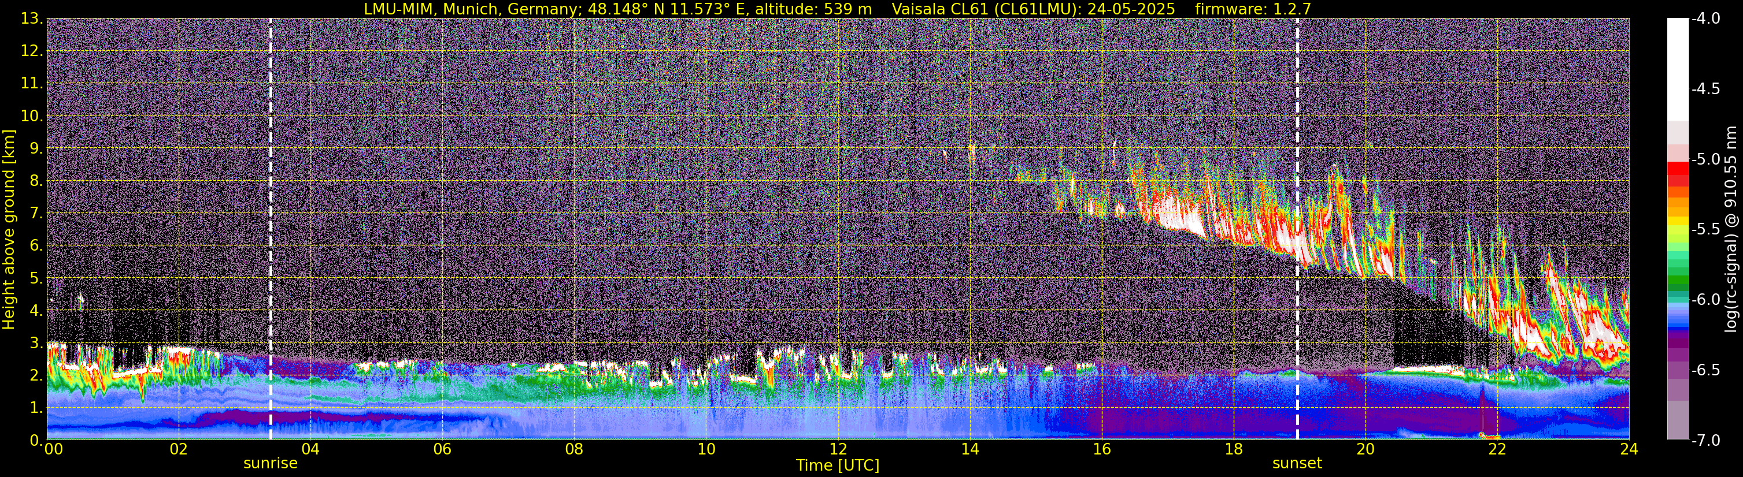The height and width of the screenshot is (477, 1743).
Task: Click the time axis tick label 10
Action: (706, 449)
